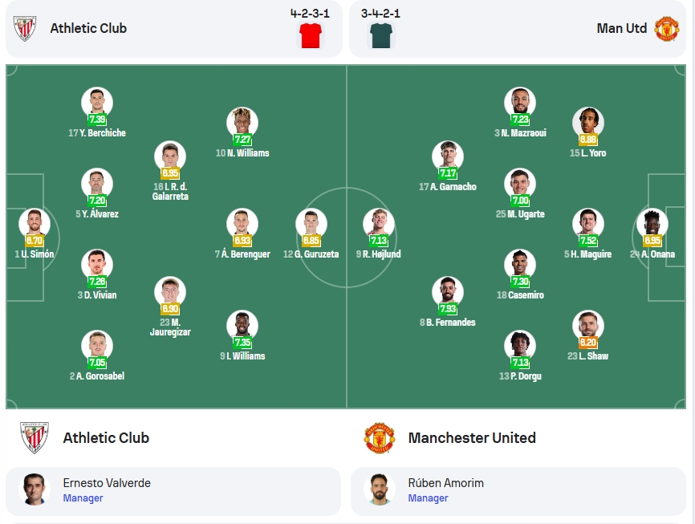Open Rúben Amorim manager photo

tap(379, 489)
